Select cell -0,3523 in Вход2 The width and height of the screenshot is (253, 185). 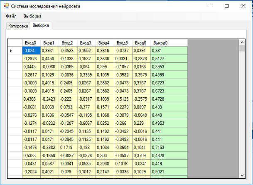tap(68, 51)
